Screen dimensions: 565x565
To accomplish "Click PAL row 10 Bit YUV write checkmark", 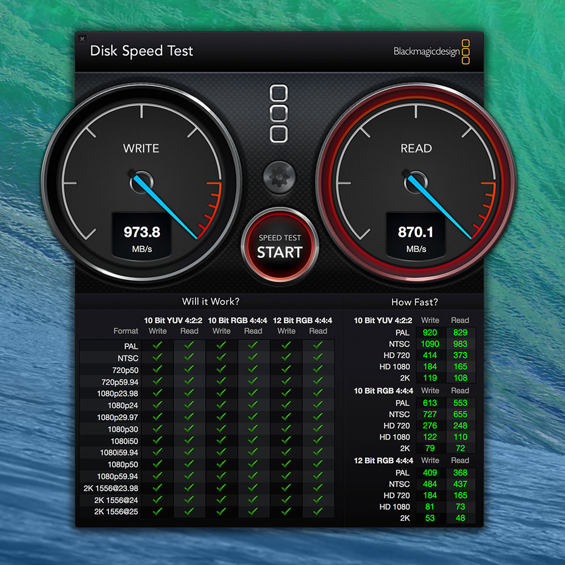I will pos(158,345).
